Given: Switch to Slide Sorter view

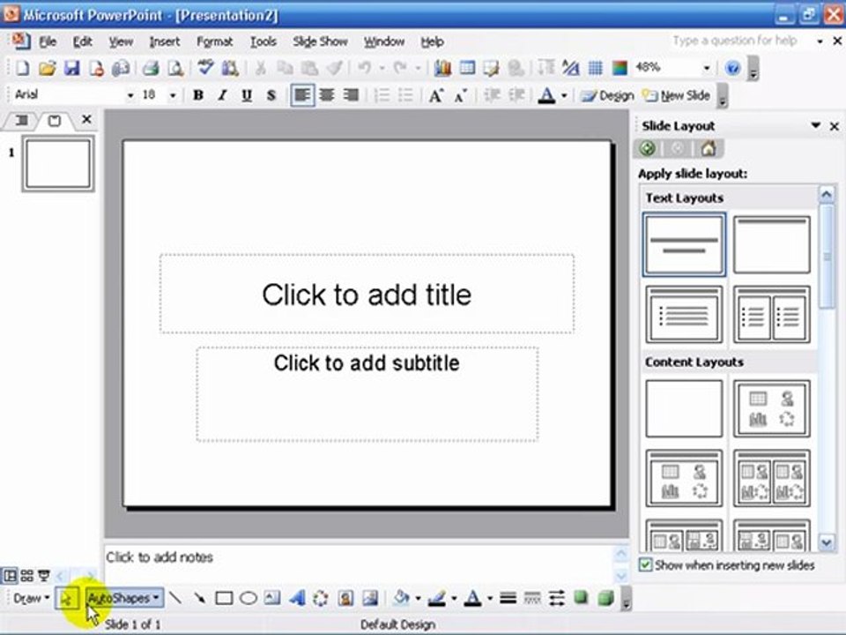Looking at the screenshot, I should [x=27, y=576].
